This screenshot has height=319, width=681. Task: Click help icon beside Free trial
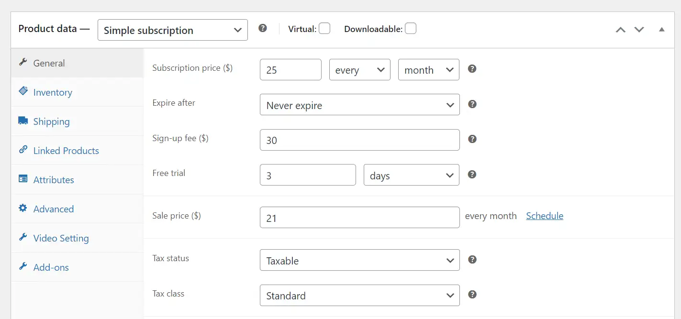[x=472, y=175]
